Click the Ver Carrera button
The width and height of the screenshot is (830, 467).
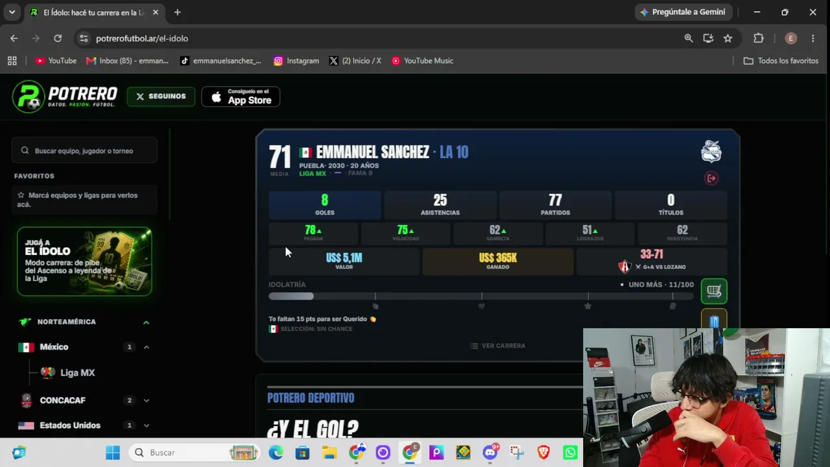click(498, 346)
